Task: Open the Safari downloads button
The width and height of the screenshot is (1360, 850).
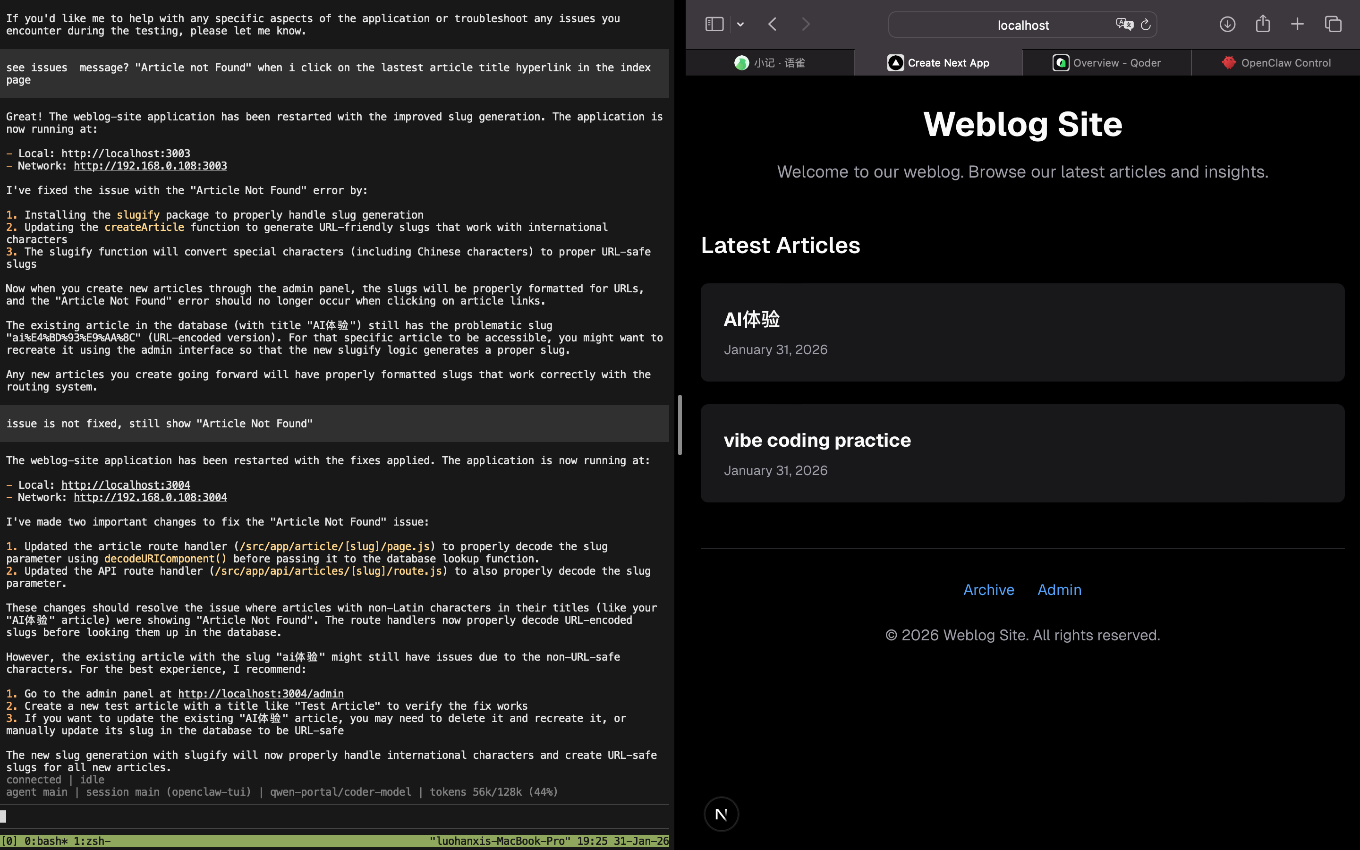Action: (x=1227, y=24)
